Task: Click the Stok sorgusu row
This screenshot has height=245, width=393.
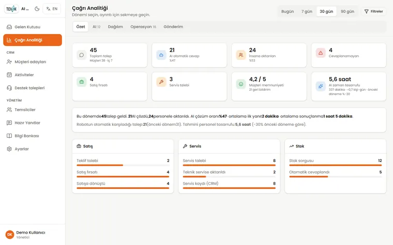Action: coord(336,162)
